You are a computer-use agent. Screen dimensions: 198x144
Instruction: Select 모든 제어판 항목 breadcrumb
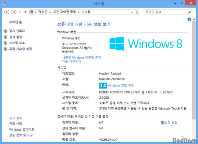point(64,12)
